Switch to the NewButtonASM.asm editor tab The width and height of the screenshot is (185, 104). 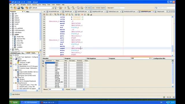[x=130, y=12]
